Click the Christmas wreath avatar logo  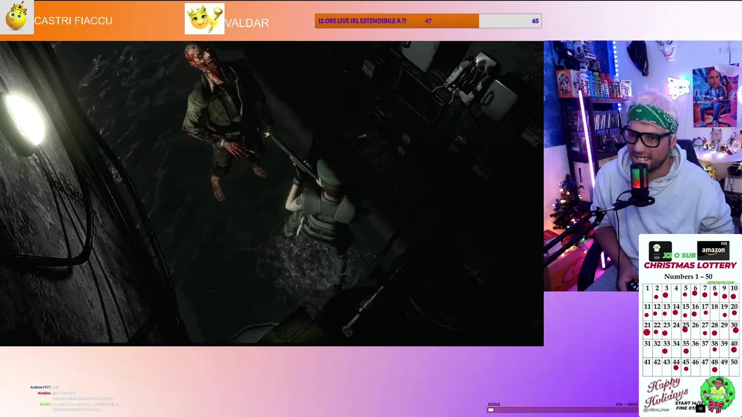point(718,394)
